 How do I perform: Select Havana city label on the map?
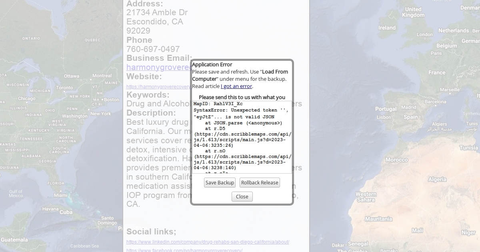point(50,209)
